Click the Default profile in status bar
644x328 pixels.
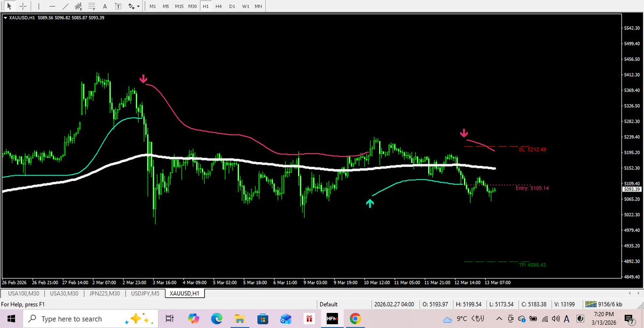[x=329, y=304]
